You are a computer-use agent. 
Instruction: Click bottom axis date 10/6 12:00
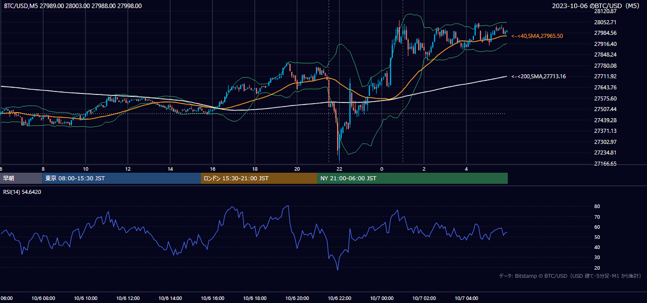point(128,298)
